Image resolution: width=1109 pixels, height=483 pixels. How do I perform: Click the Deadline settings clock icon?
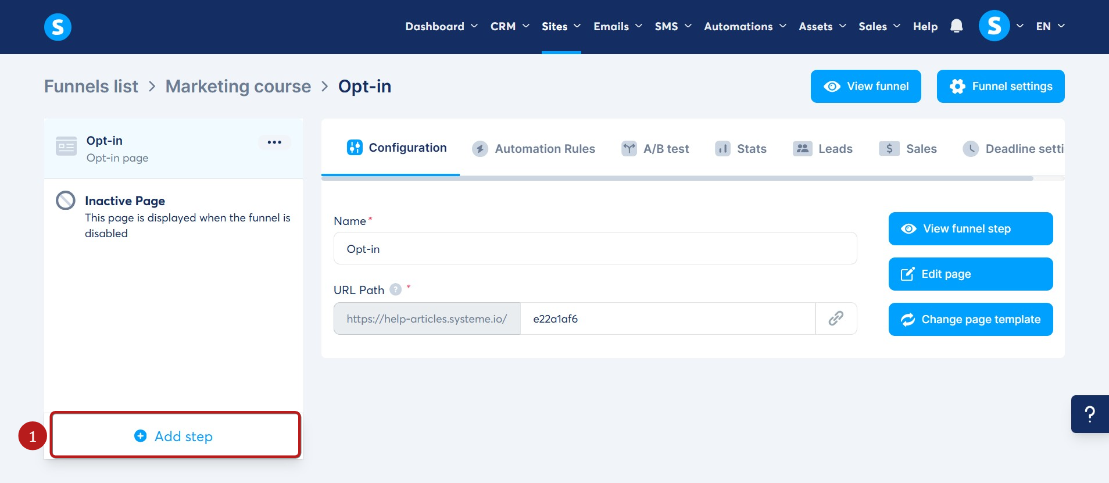click(971, 149)
